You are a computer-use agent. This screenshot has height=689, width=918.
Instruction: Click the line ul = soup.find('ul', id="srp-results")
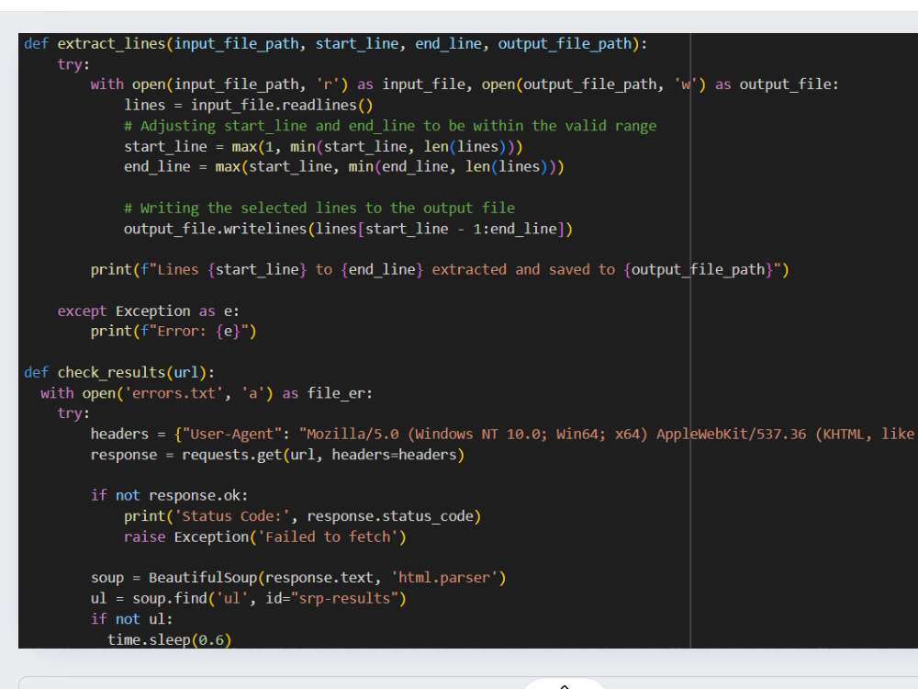(248, 598)
